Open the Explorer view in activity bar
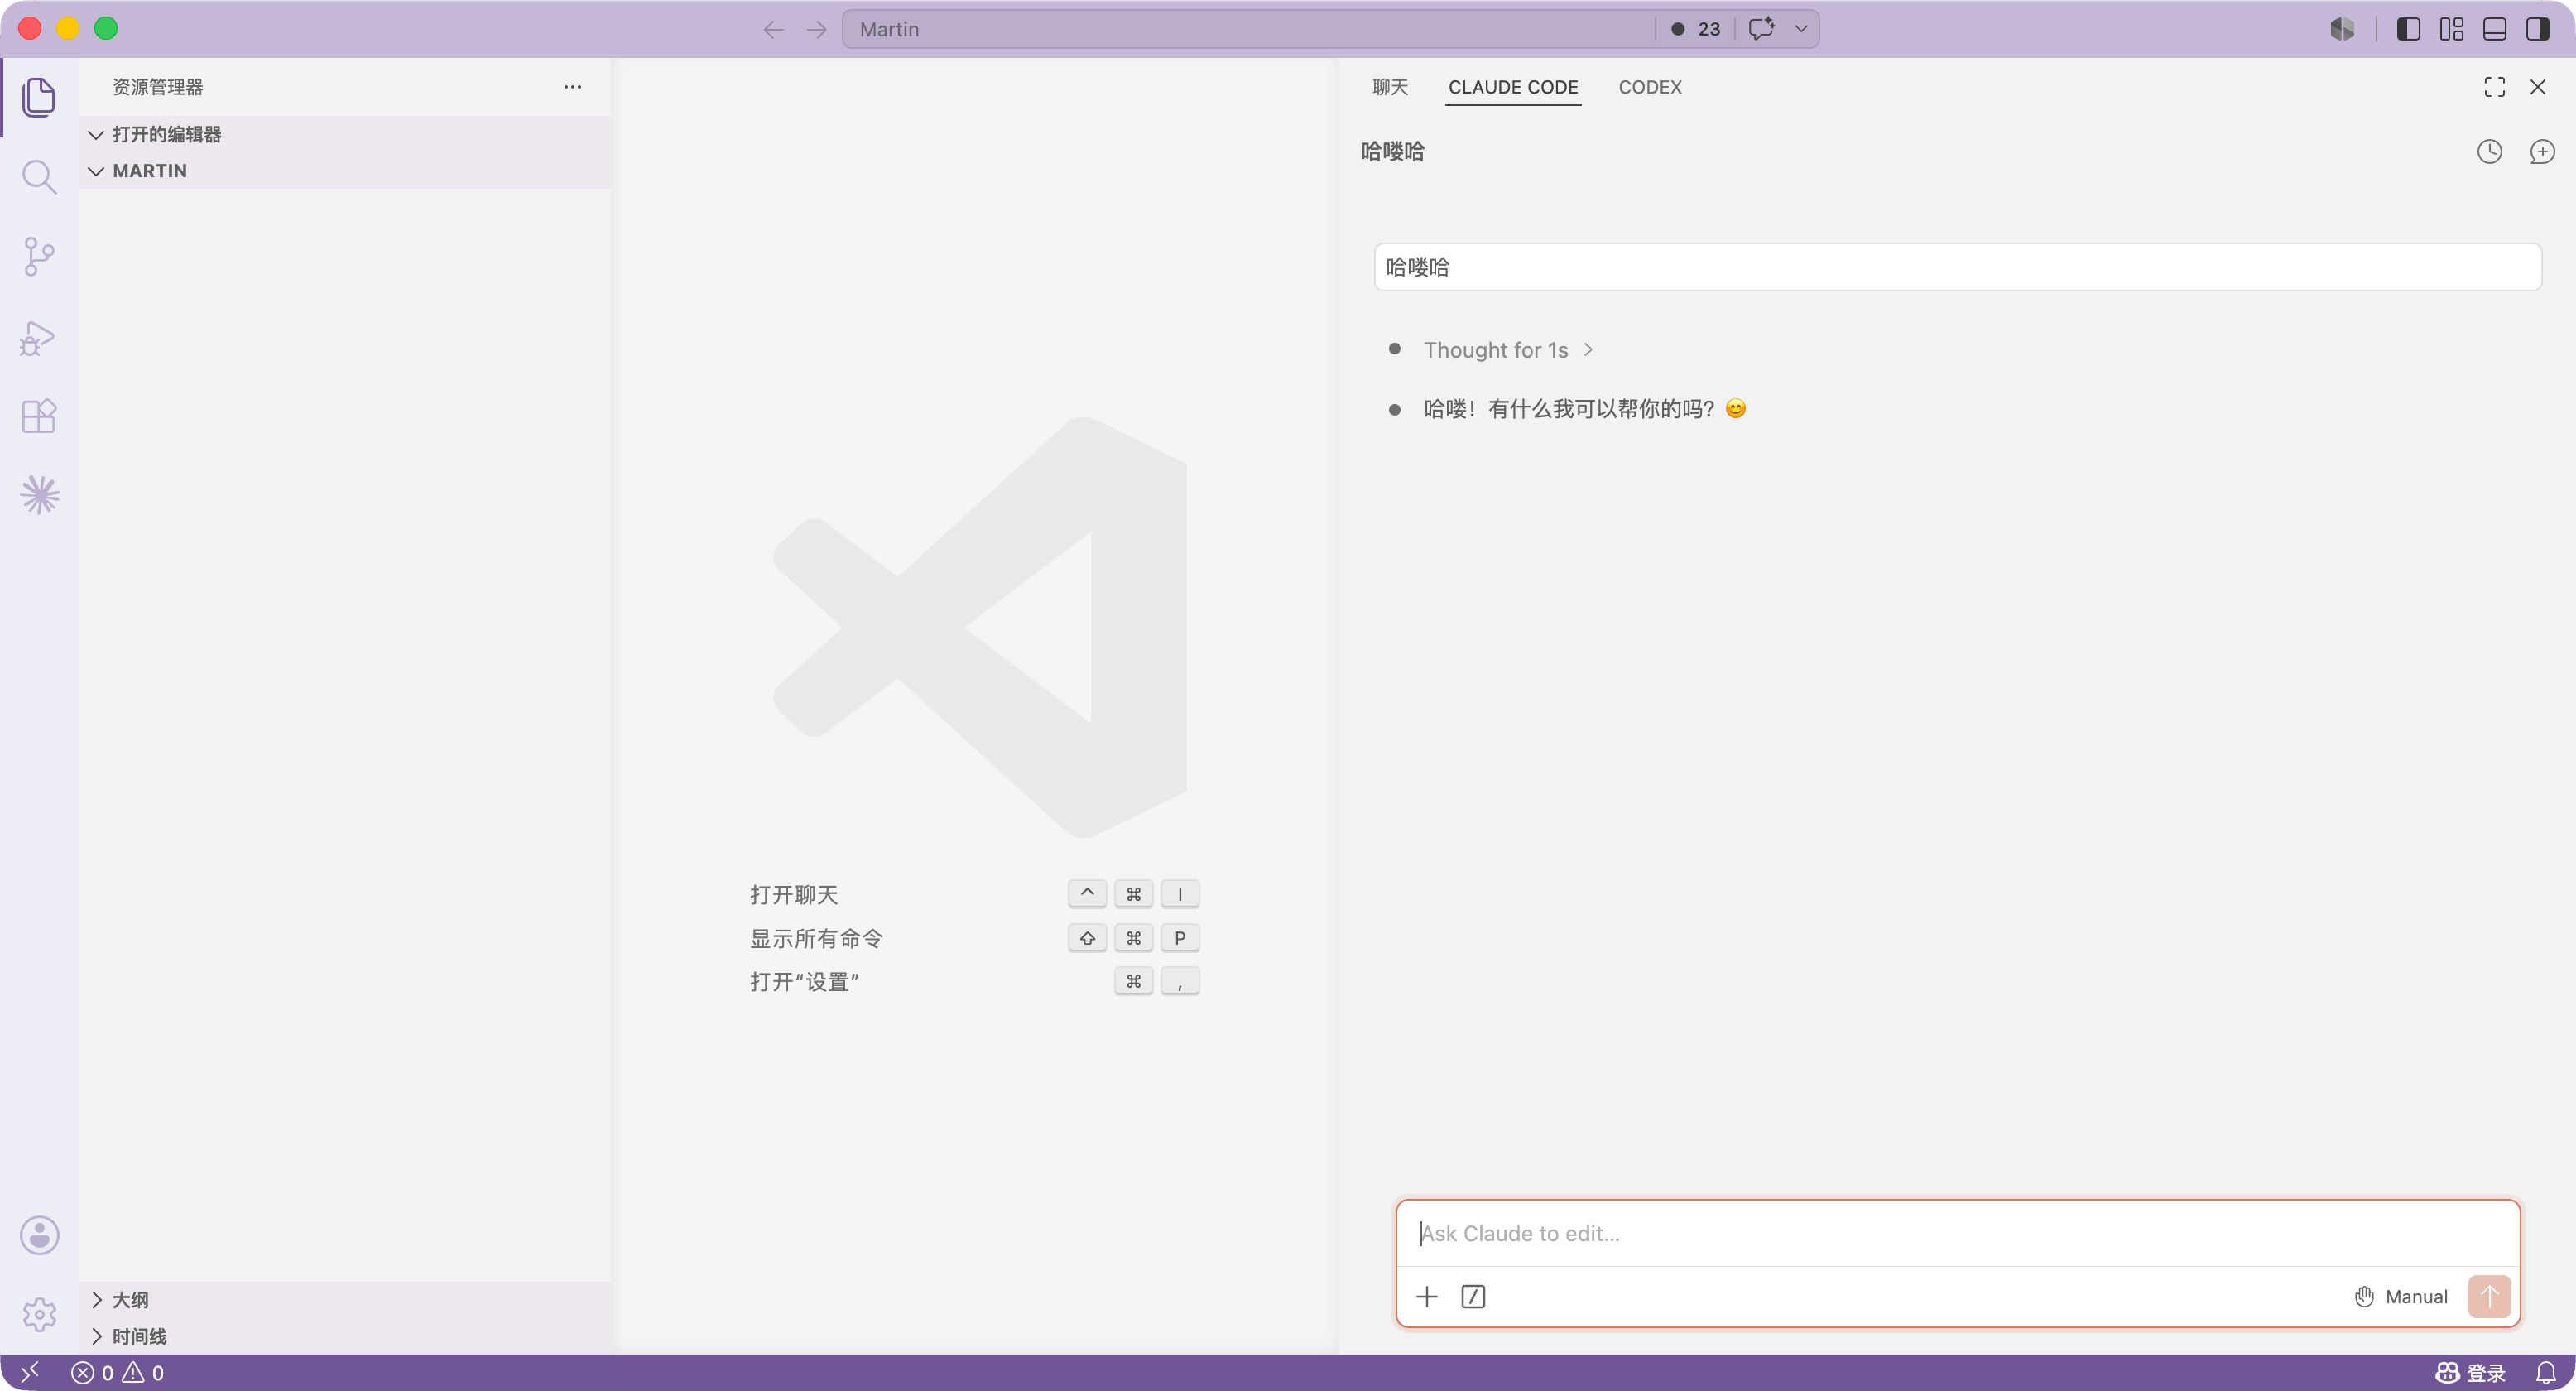Image resolution: width=2576 pixels, height=1391 pixels. (39, 97)
